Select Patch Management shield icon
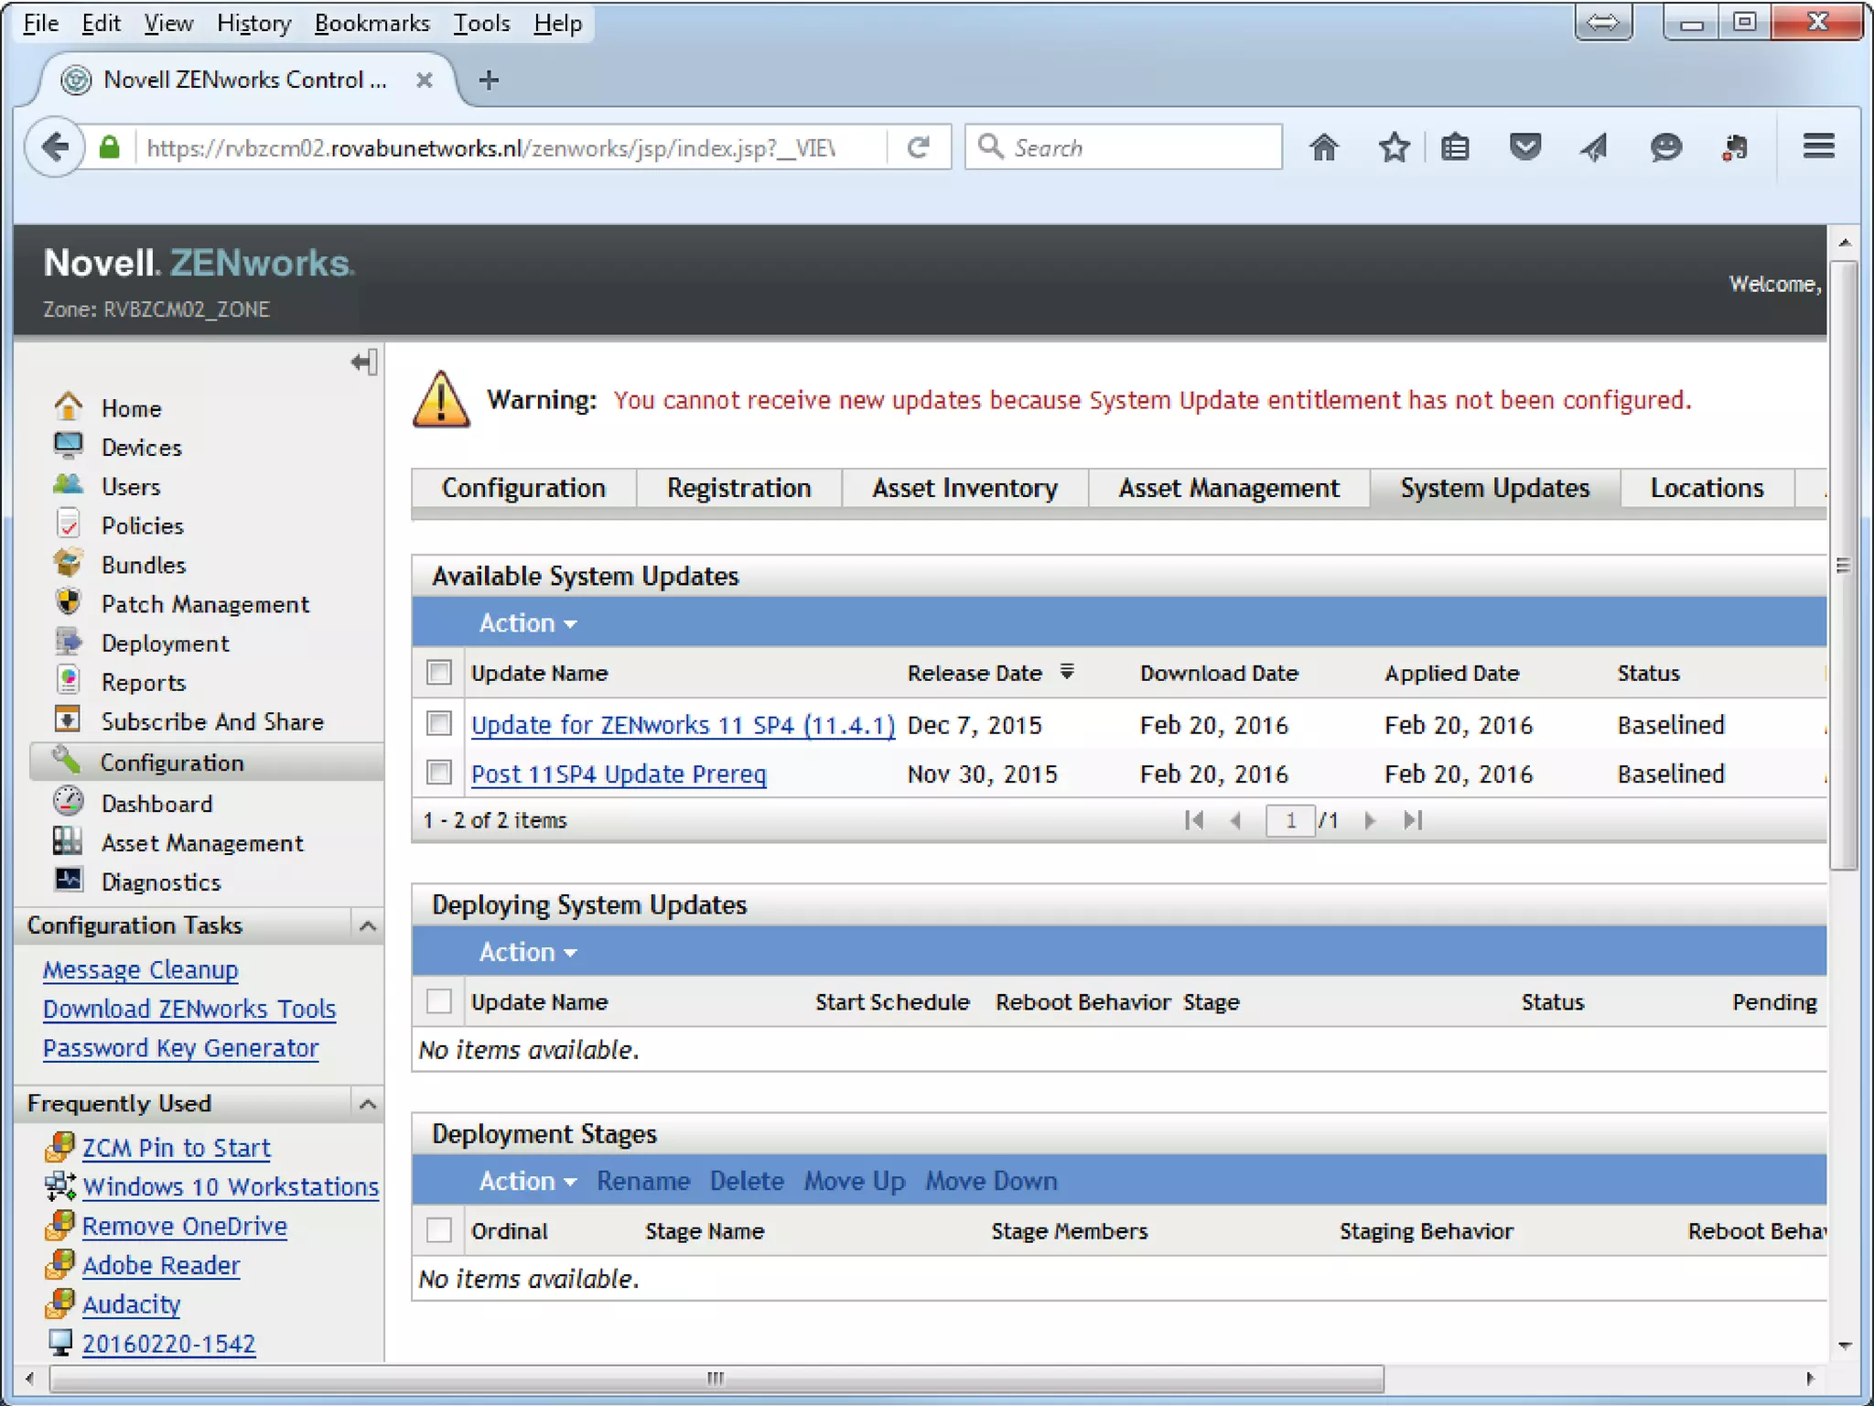The image size is (1874, 1406). tap(69, 603)
